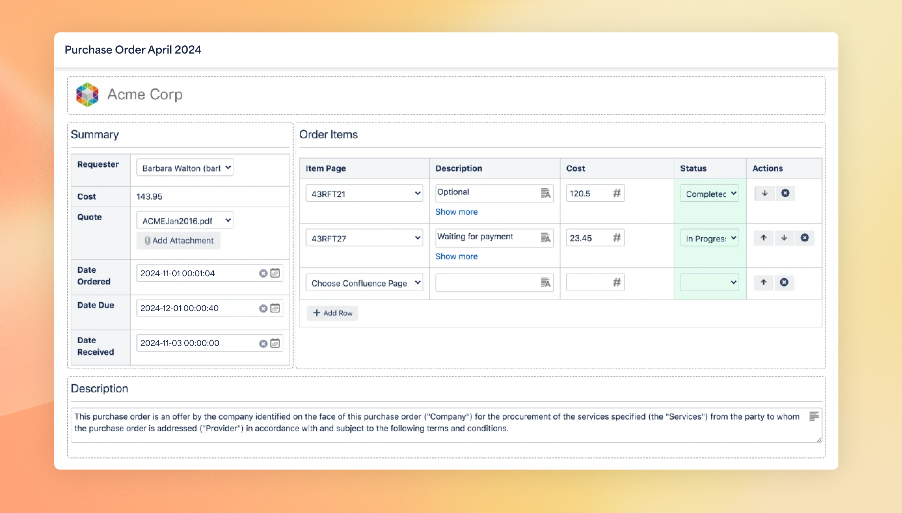
Task: Move 43RFT27 row up
Action: point(764,238)
